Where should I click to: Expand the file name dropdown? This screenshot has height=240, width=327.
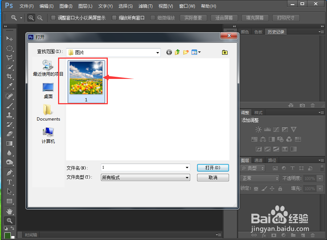tap(187, 168)
